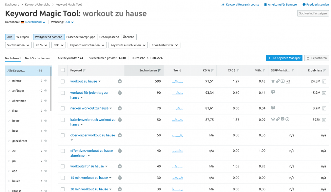This screenshot has width=331, height=192.
Task: Add 'kalorienverbrauch workout zu hause' plus icon
Action: pyautogui.click(x=120, y=120)
